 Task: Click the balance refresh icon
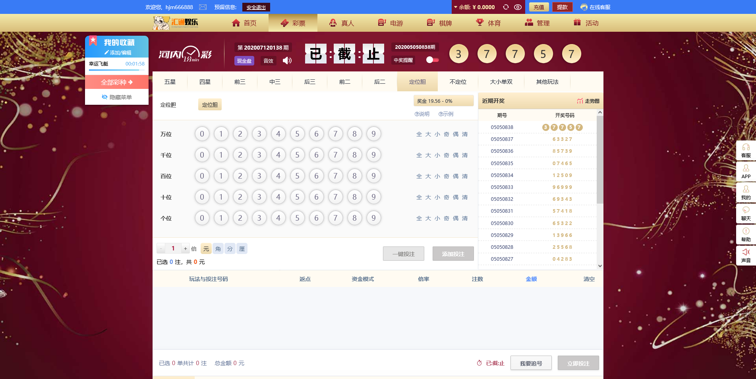coord(506,7)
